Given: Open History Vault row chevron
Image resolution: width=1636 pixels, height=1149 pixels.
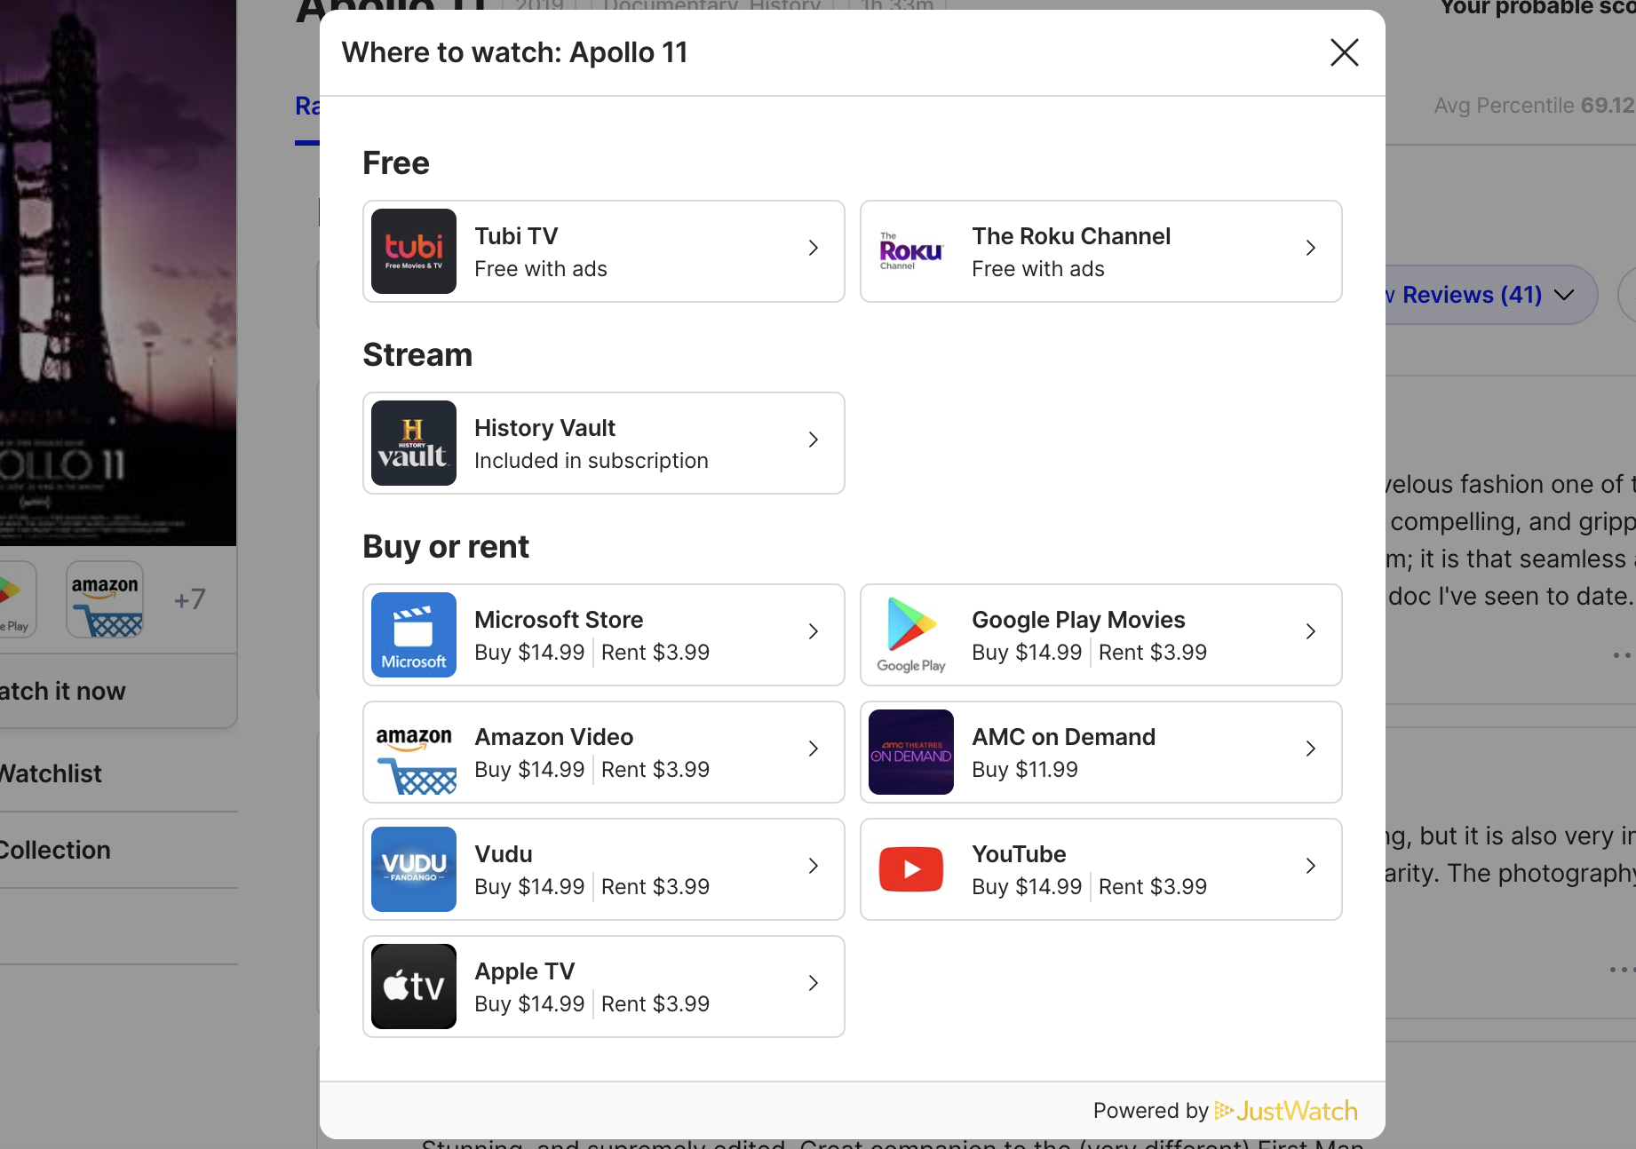Looking at the screenshot, I should pos(813,440).
